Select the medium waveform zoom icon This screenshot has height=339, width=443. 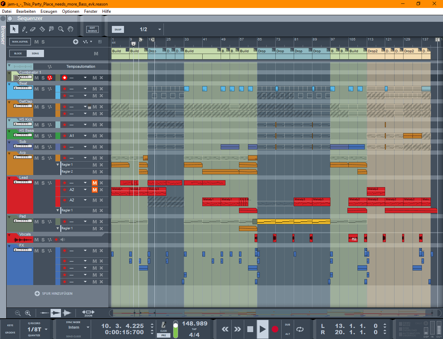tap(56, 313)
